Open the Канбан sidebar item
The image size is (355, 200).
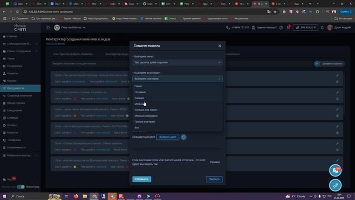[12, 81]
